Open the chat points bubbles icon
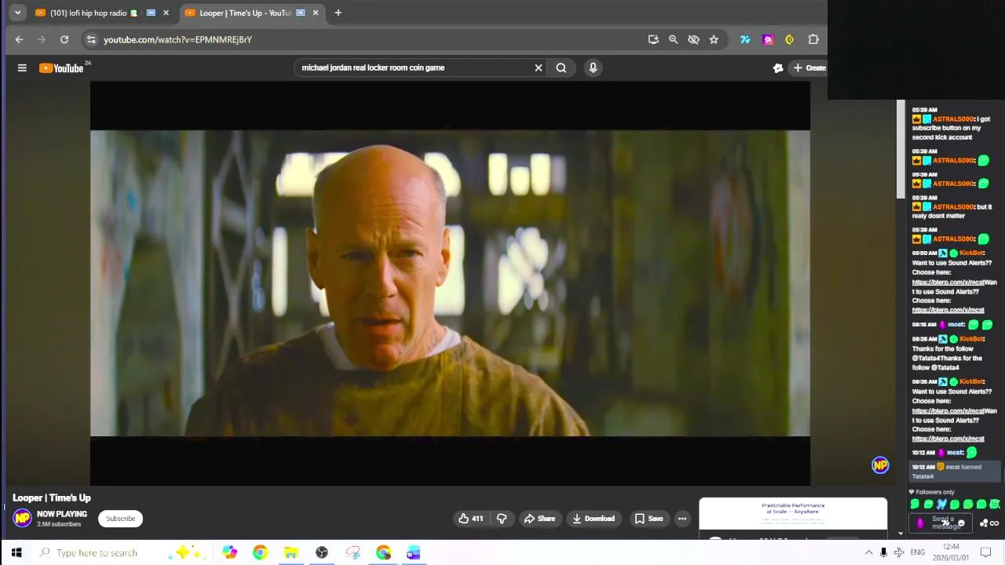Image resolution: width=1005 pixels, height=565 pixels. tap(984, 523)
